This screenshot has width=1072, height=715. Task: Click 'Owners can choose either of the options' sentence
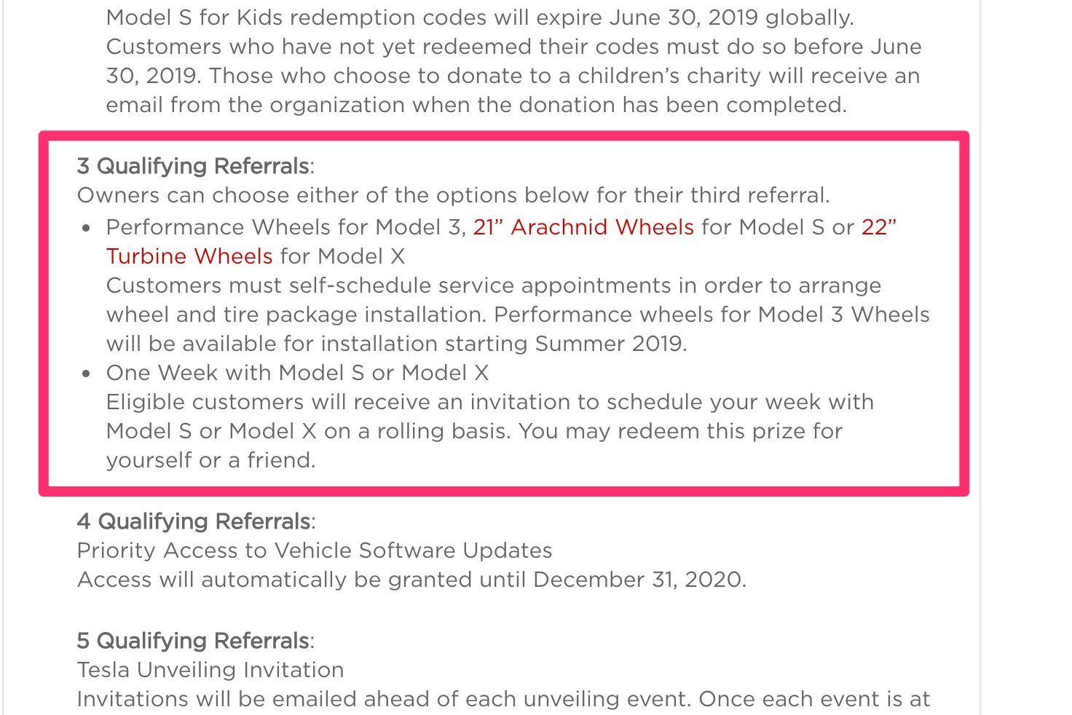coord(453,195)
